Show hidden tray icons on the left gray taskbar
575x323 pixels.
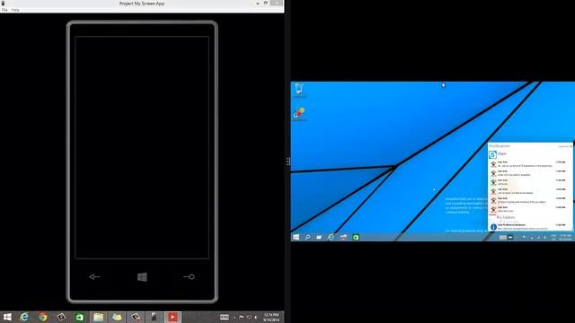pyautogui.click(x=234, y=318)
